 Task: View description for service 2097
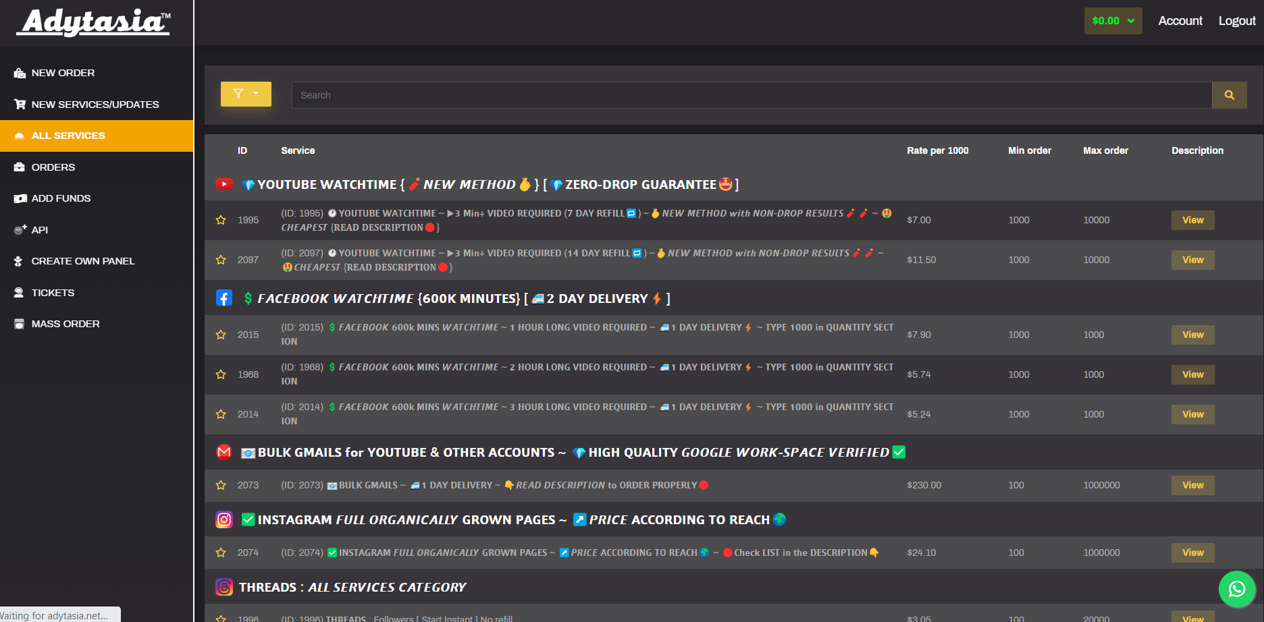pos(1192,260)
